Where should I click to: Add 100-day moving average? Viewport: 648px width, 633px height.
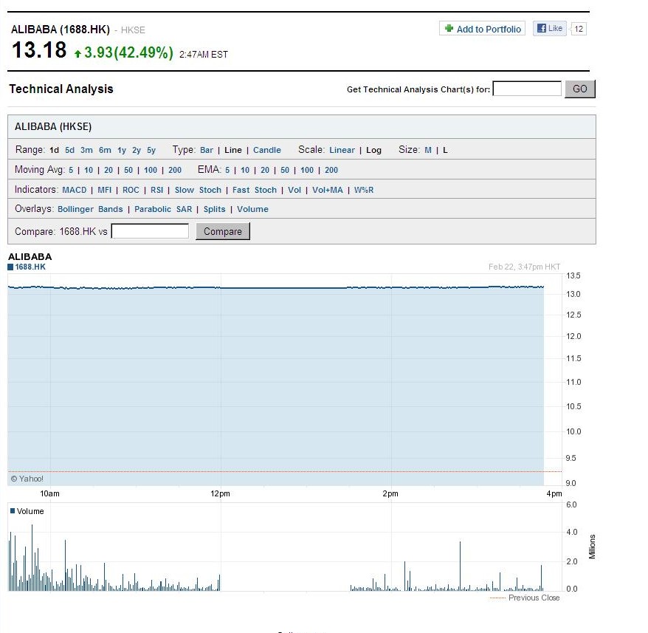coord(151,170)
